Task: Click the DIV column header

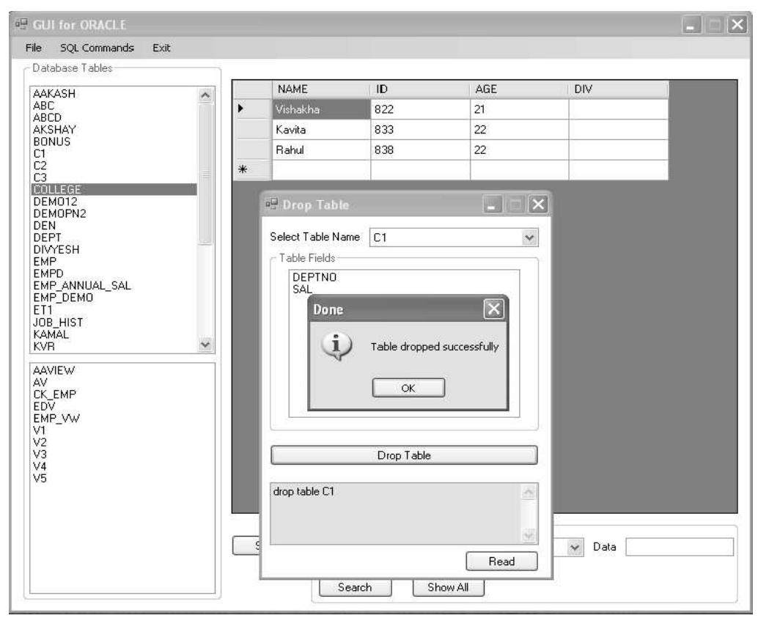Action: click(x=618, y=89)
